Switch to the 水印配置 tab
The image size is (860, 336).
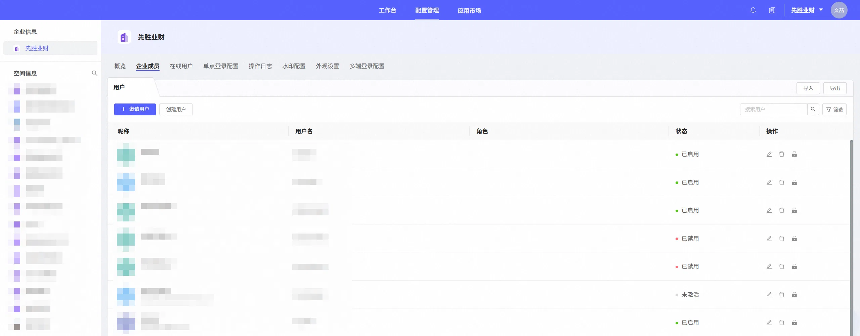click(294, 66)
